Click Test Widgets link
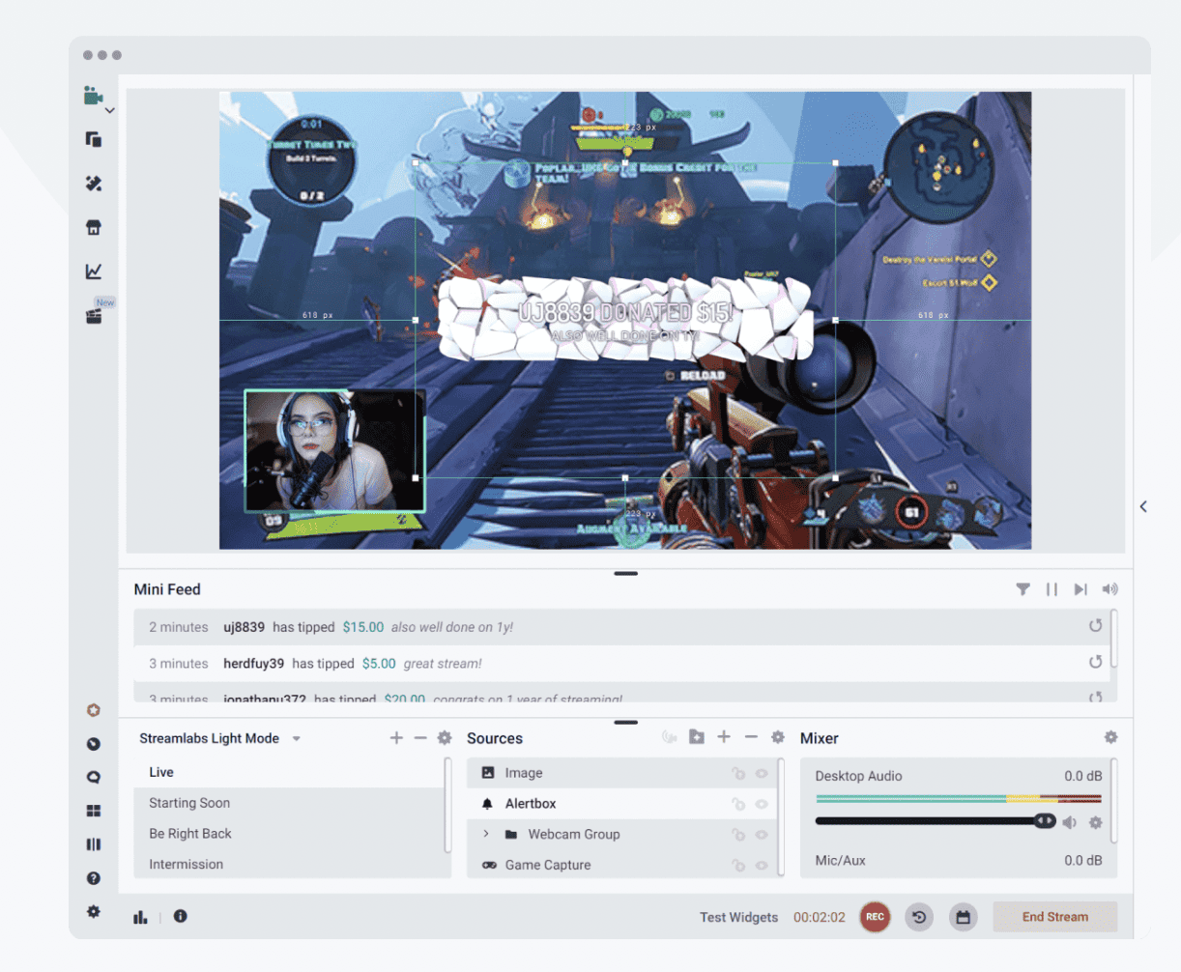Image resolution: width=1181 pixels, height=972 pixels. (738, 917)
